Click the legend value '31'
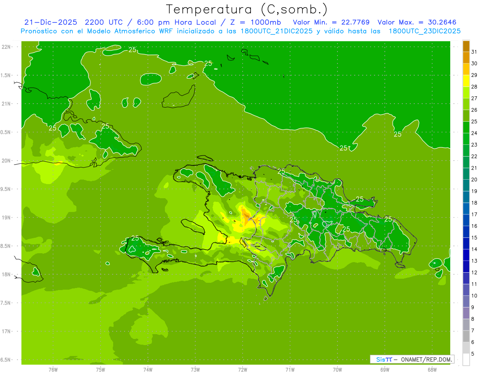Viewport: 485px width, 375px height. [x=474, y=52]
